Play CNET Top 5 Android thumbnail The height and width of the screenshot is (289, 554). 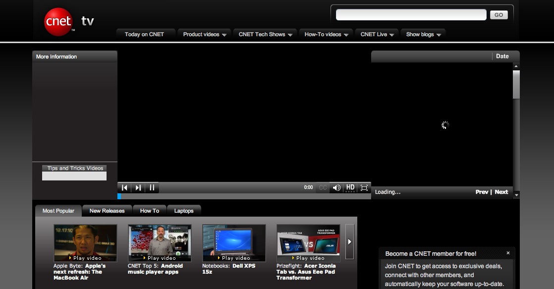160,243
